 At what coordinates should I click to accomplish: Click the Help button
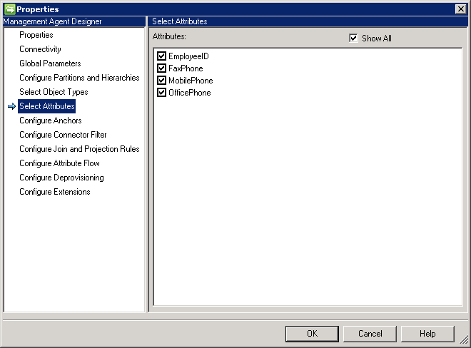click(x=427, y=334)
